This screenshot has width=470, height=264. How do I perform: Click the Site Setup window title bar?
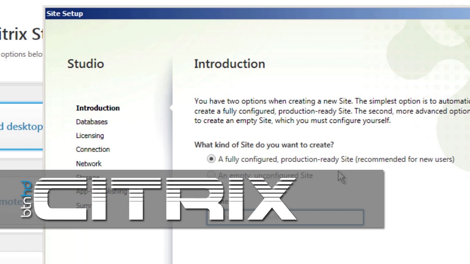coord(257,14)
